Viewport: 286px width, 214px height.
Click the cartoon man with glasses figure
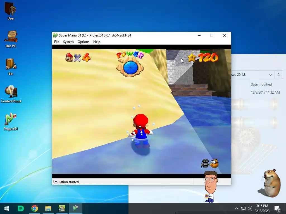click(x=210, y=186)
